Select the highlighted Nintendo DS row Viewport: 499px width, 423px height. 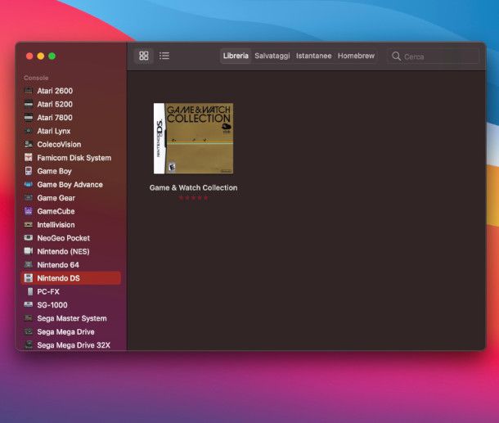click(70, 278)
